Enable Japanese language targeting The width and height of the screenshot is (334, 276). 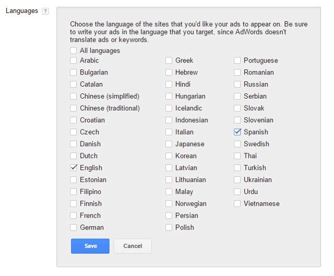(169, 144)
